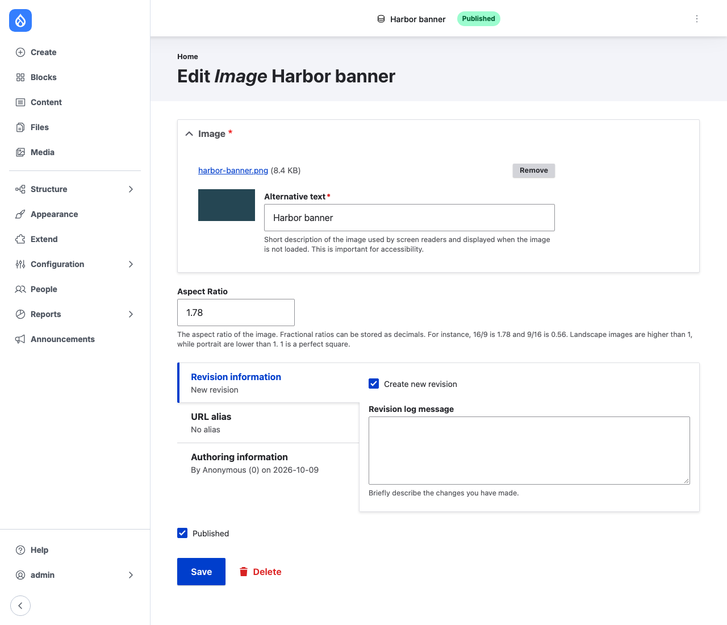Expand the Structure submenu chevron
The image size is (727, 625).
click(131, 189)
